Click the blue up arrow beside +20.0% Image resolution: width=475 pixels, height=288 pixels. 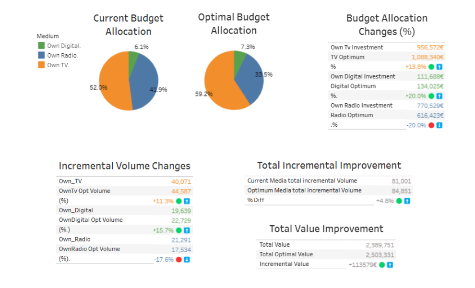click(x=439, y=96)
